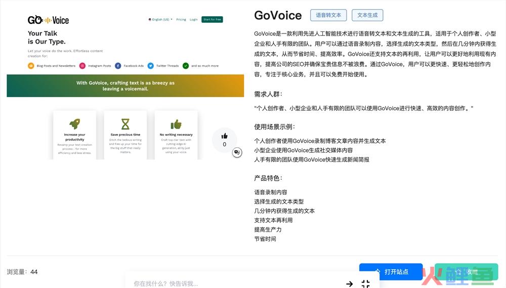The width and height of the screenshot is (506, 288).
Task: Click the 节省时间 feature line
Action: click(265, 239)
